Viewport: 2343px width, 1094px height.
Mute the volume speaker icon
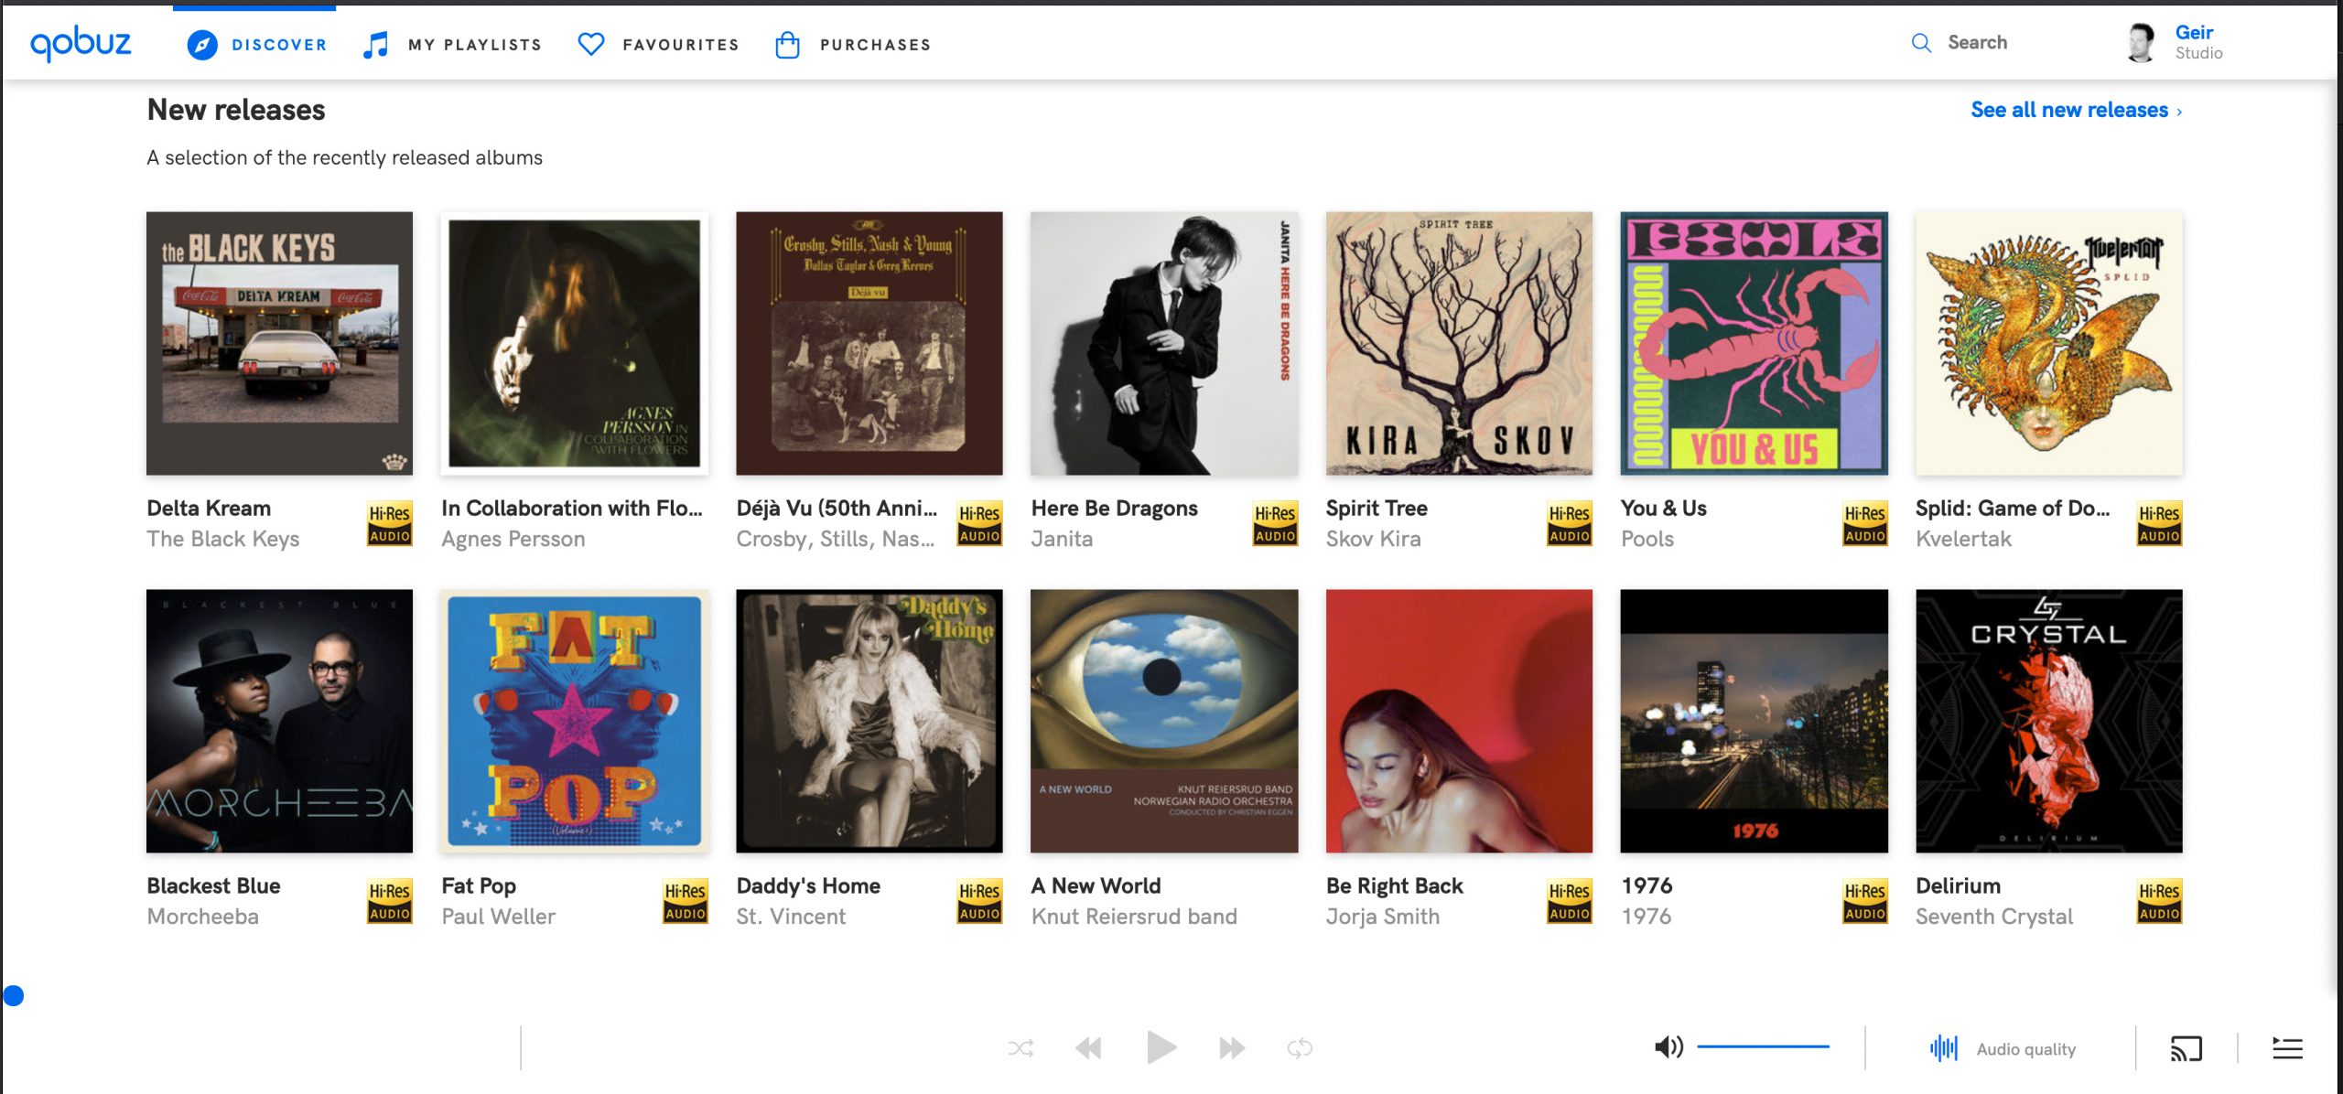click(x=1668, y=1047)
